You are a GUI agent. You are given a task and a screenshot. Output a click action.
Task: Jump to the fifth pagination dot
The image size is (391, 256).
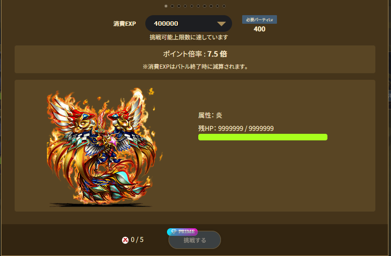[192, 6]
